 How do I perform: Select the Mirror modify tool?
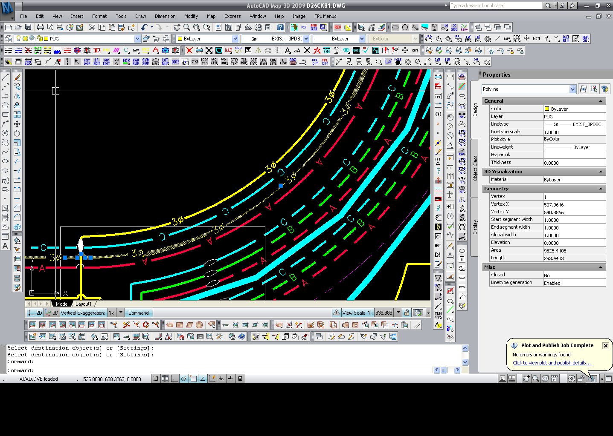[17, 96]
